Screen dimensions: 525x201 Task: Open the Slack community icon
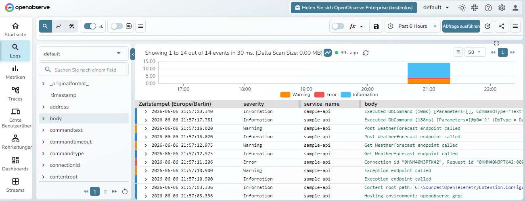(475, 8)
